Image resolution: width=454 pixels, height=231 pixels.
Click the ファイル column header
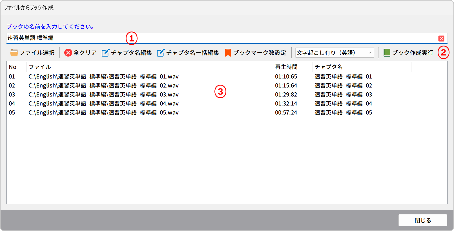click(x=150, y=67)
